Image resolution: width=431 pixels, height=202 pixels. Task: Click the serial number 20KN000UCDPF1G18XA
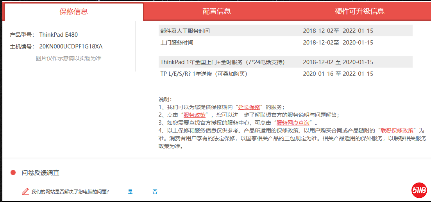[71, 46]
